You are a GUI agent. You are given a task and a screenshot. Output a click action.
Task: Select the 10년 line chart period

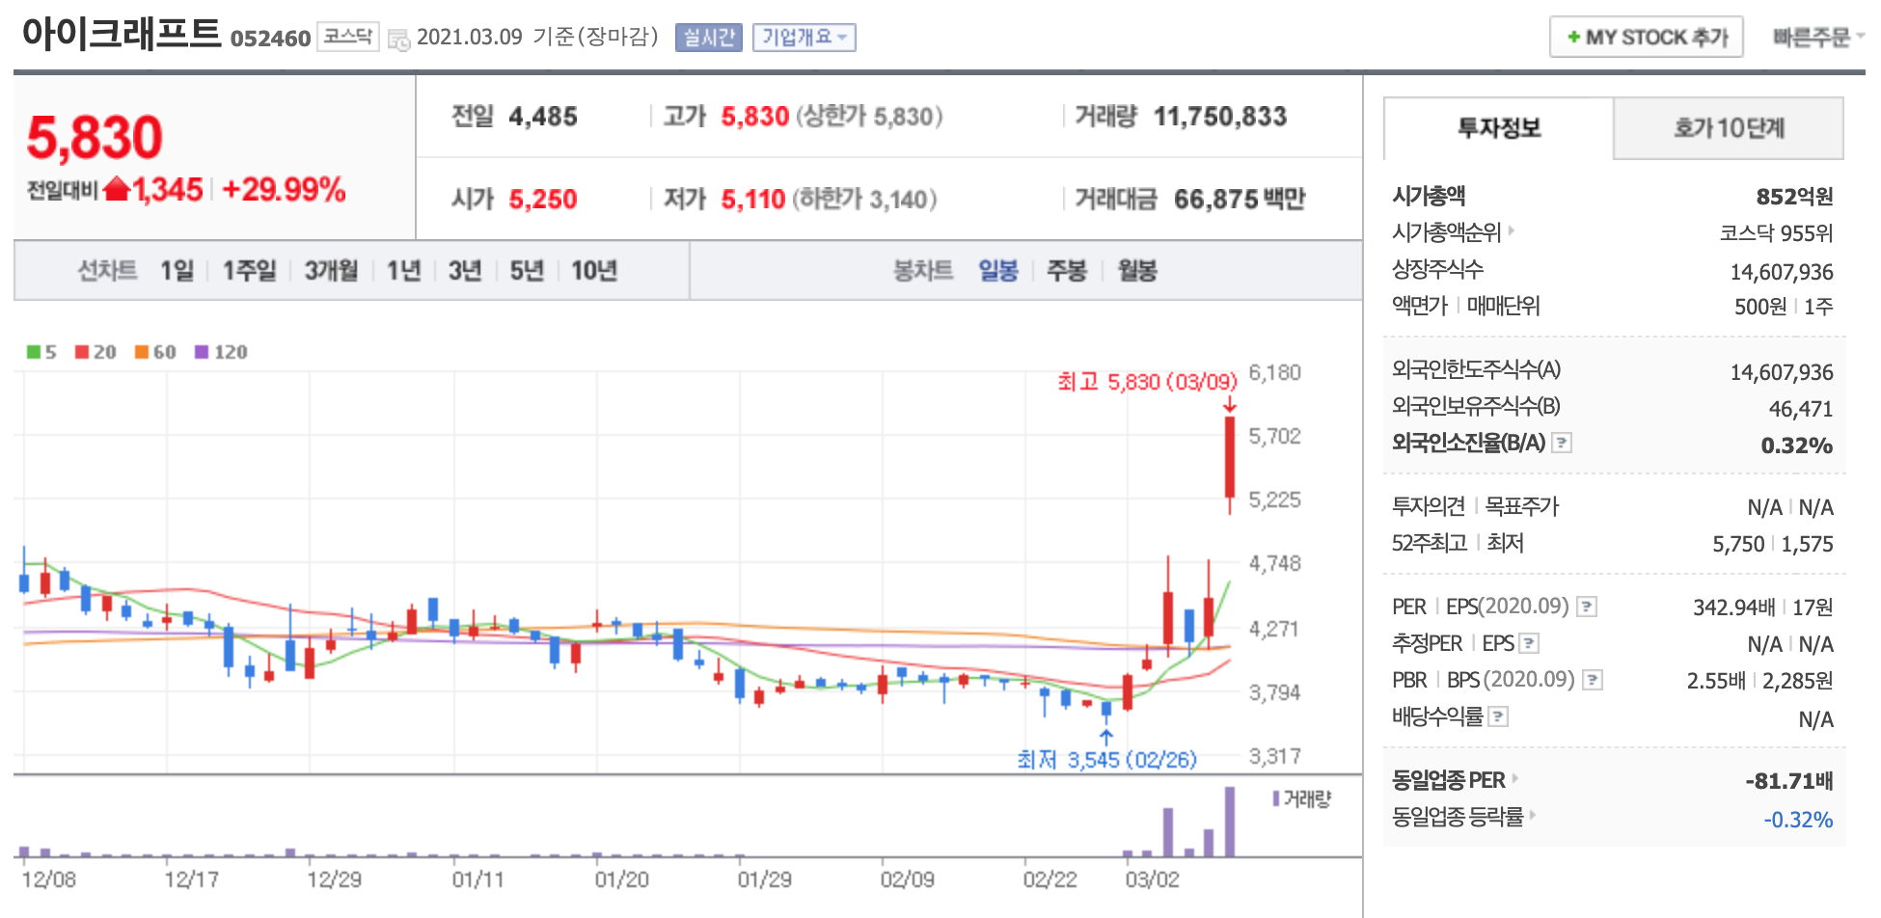click(x=594, y=270)
